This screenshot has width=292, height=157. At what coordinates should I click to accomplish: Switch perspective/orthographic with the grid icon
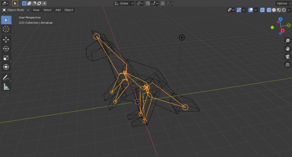[288, 65]
